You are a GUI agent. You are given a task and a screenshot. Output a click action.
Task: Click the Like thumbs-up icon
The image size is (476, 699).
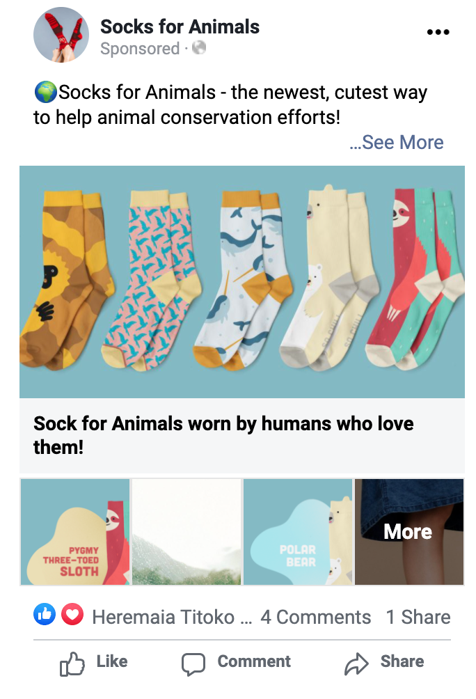click(72, 663)
